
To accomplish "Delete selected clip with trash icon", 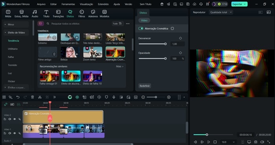I will (33, 97).
